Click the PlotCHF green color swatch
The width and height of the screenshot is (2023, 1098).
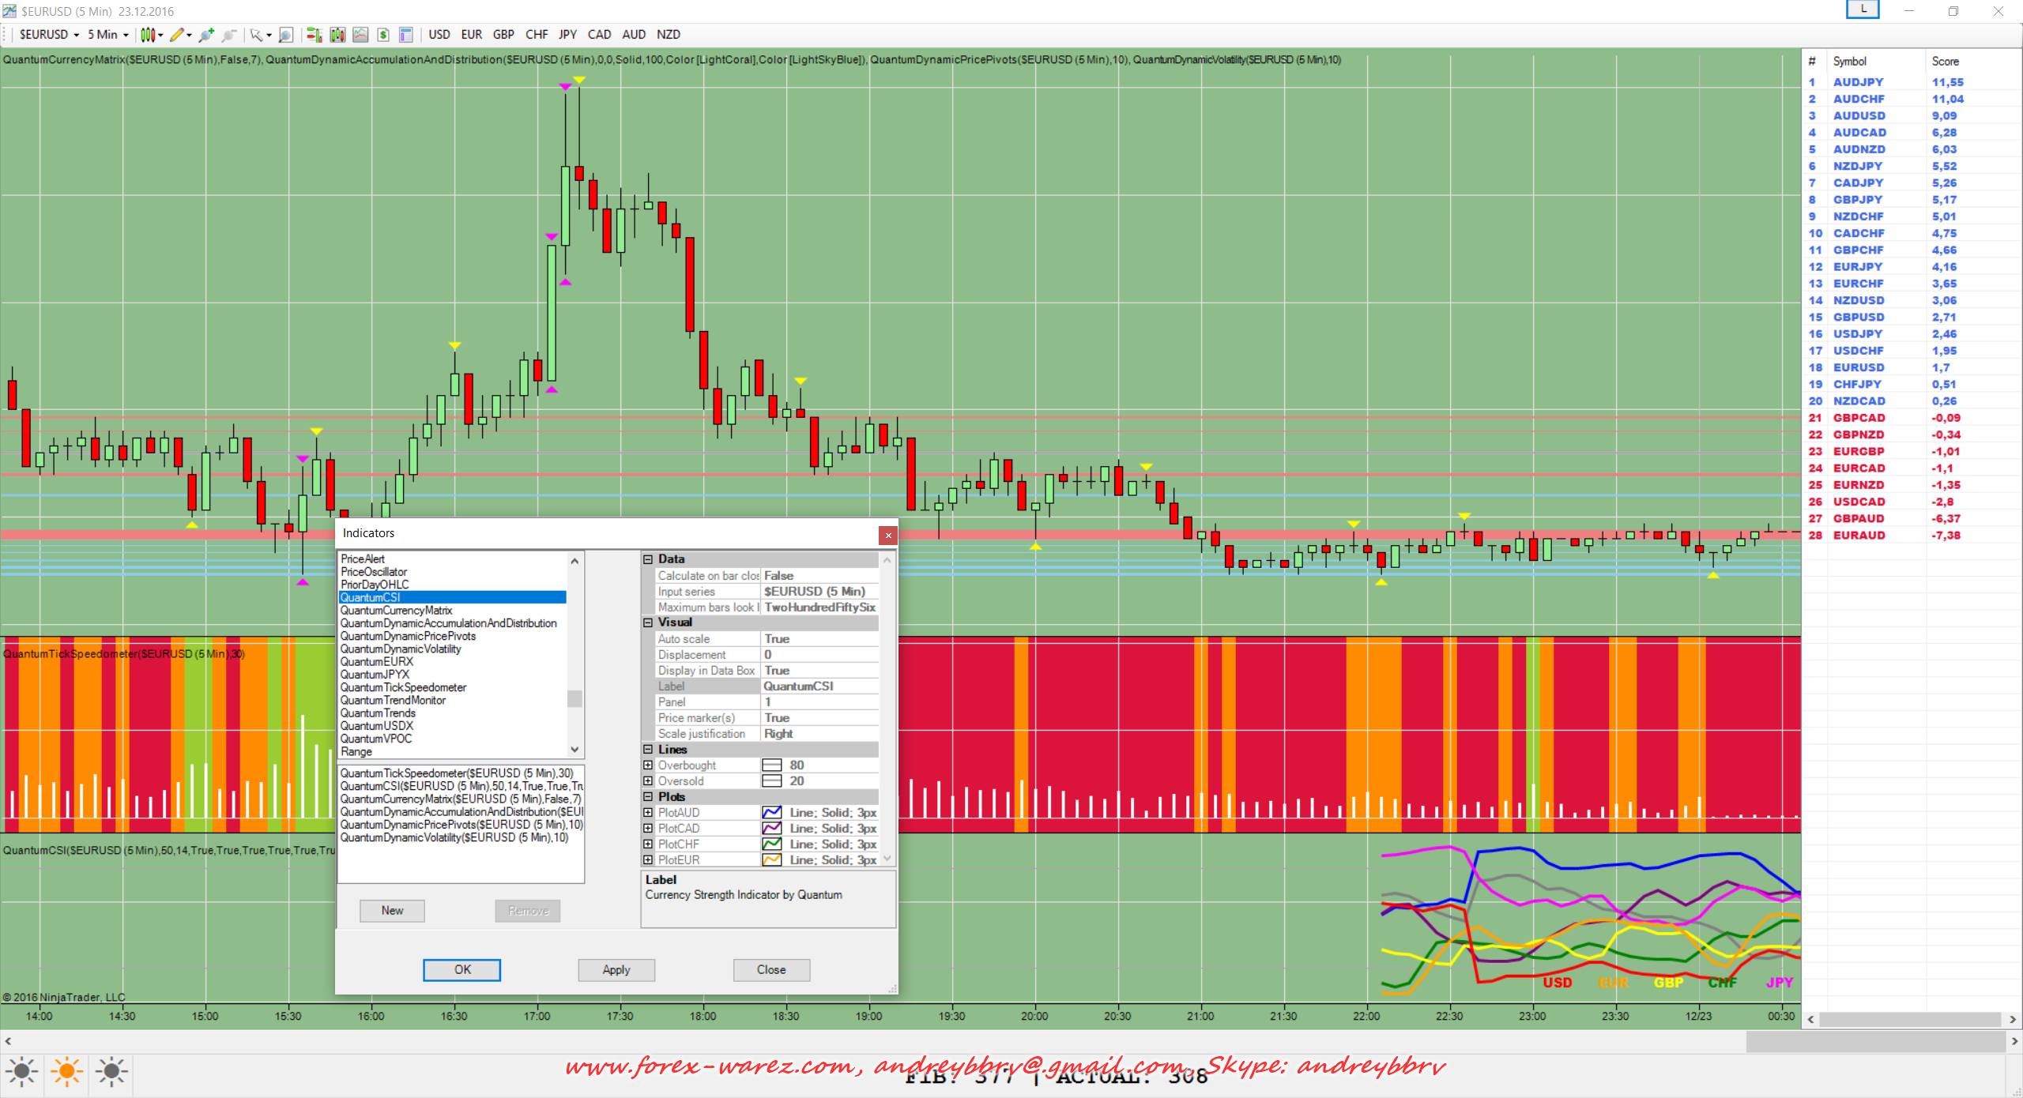(771, 844)
